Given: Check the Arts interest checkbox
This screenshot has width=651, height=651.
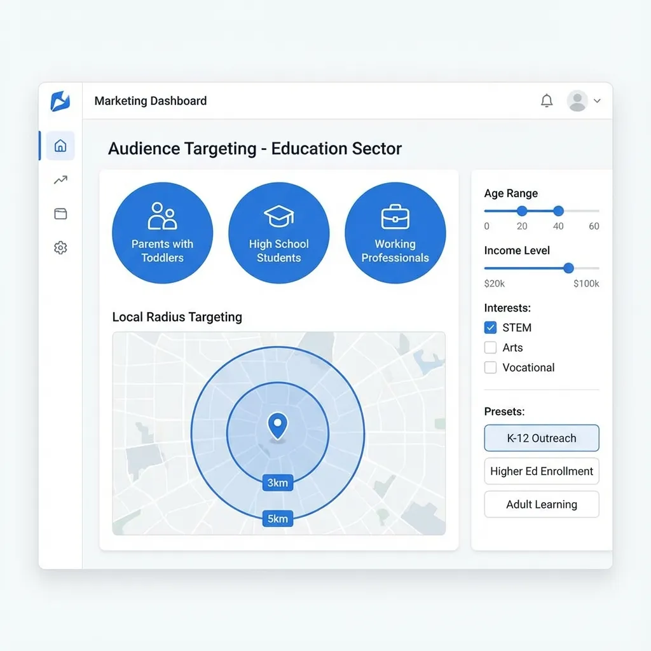Looking at the screenshot, I should coord(490,348).
